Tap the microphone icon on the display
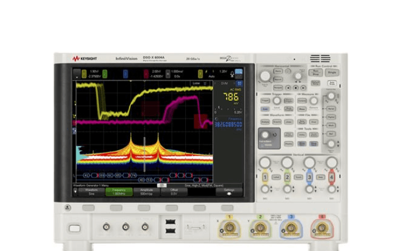 click(232, 75)
